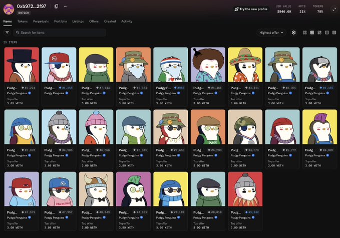Open the Listings tab

(78, 21)
